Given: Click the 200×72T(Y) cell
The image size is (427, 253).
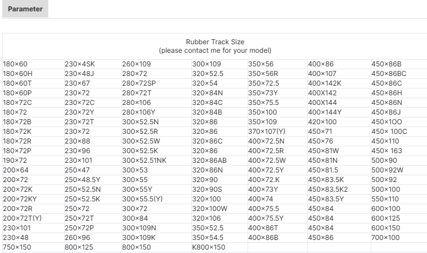Looking at the screenshot, I should tap(34, 218).
